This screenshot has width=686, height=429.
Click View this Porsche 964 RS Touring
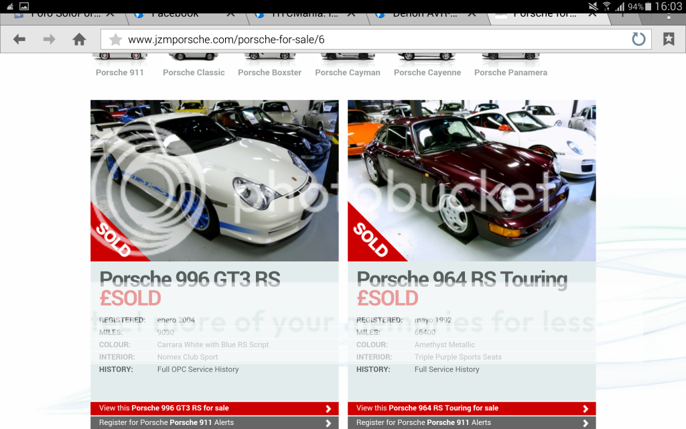(472, 408)
